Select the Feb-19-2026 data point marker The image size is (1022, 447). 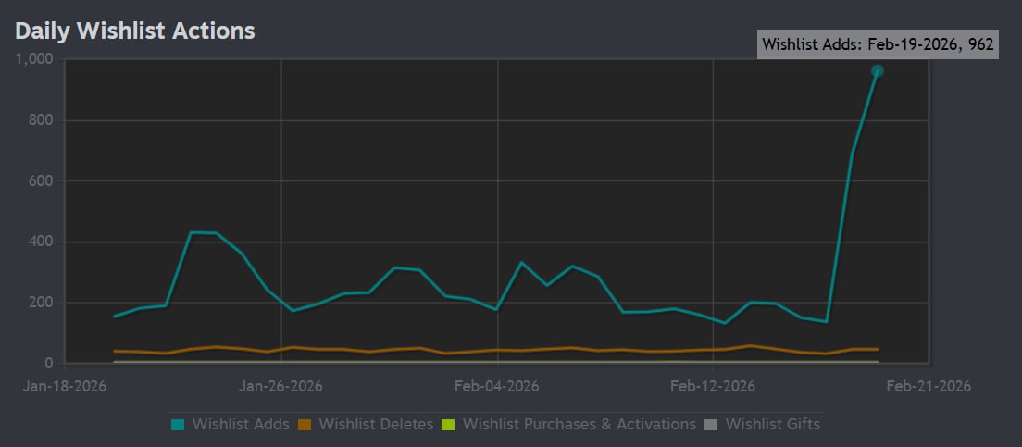tap(878, 70)
